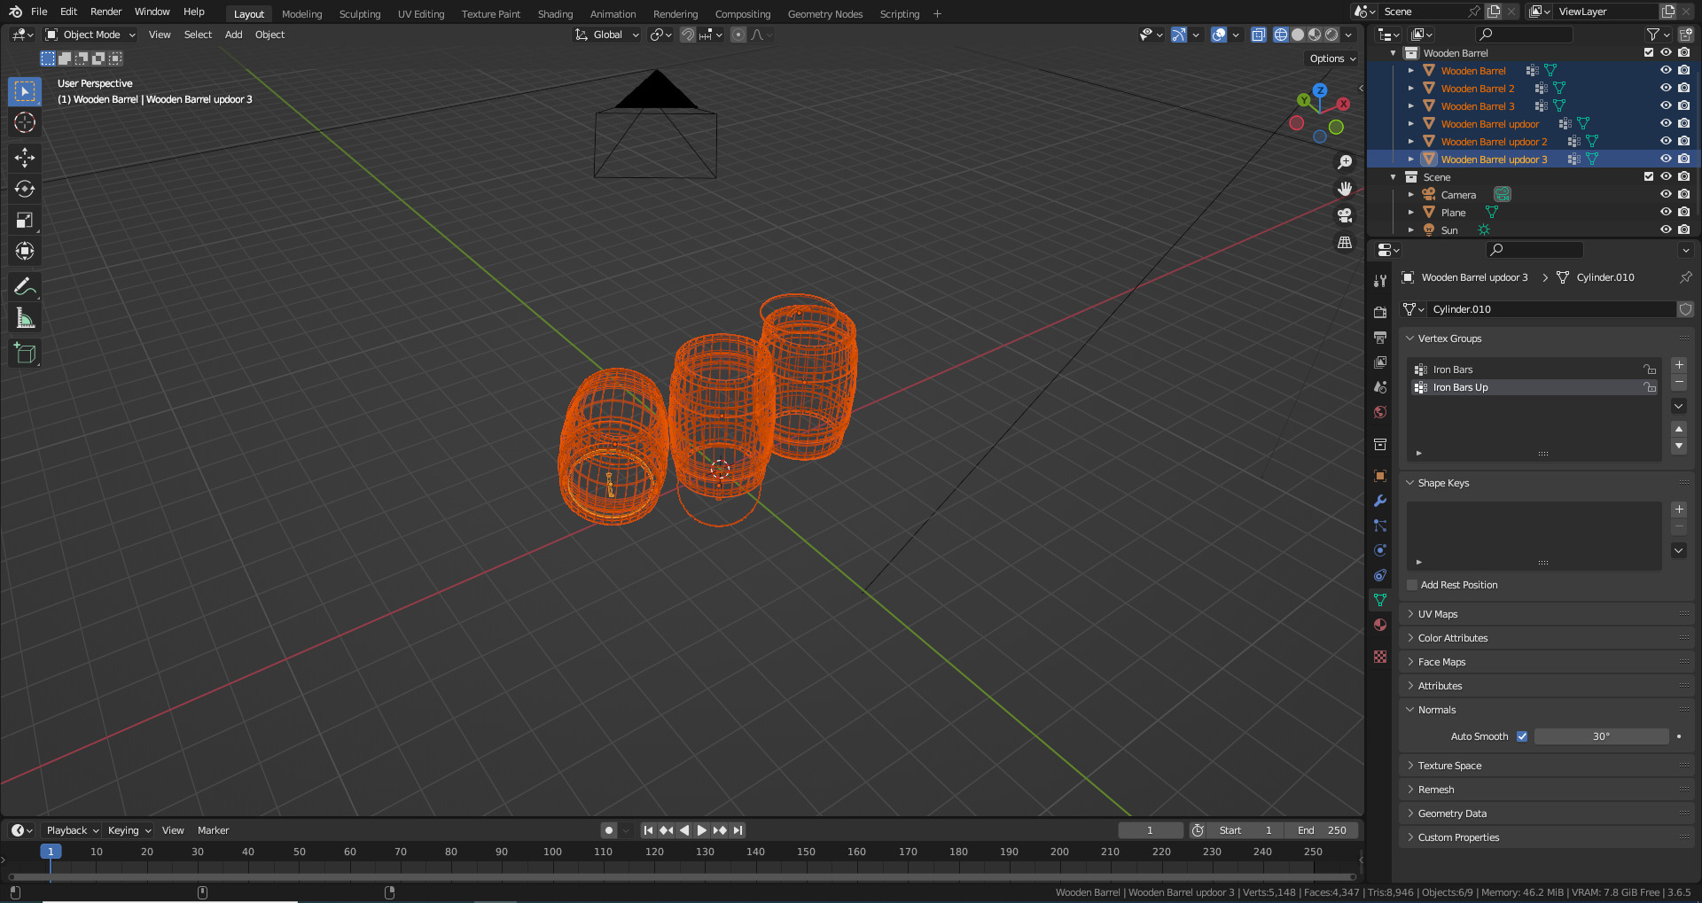Toggle Auto Smooth checkbox

1522,736
